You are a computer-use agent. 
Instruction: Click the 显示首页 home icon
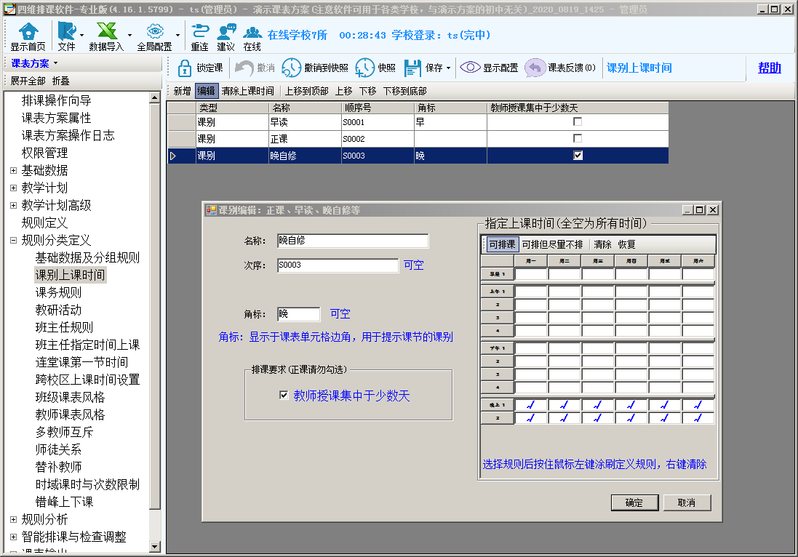click(x=28, y=32)
